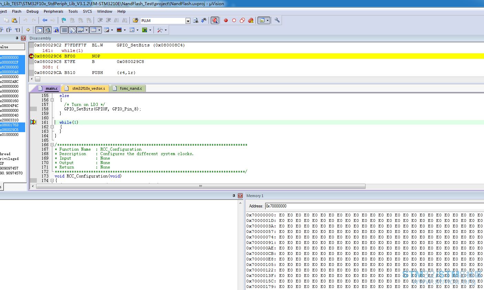
Task: Go to the next bookmark icon
Action: [81, 20]
